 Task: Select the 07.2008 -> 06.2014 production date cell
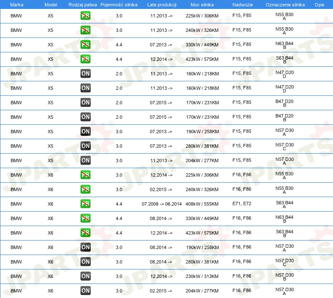(161, 204)
